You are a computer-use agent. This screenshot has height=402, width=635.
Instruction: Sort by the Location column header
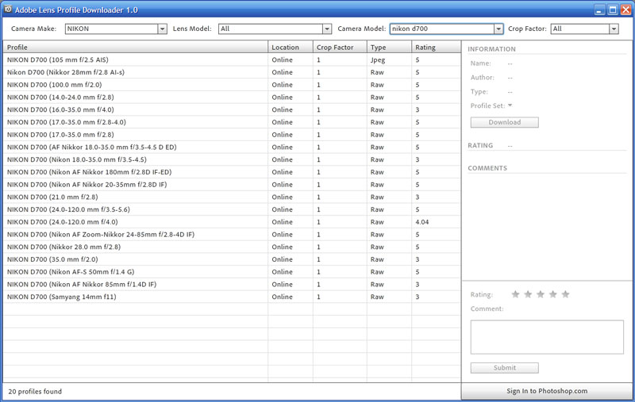click(x=291, y=47)
